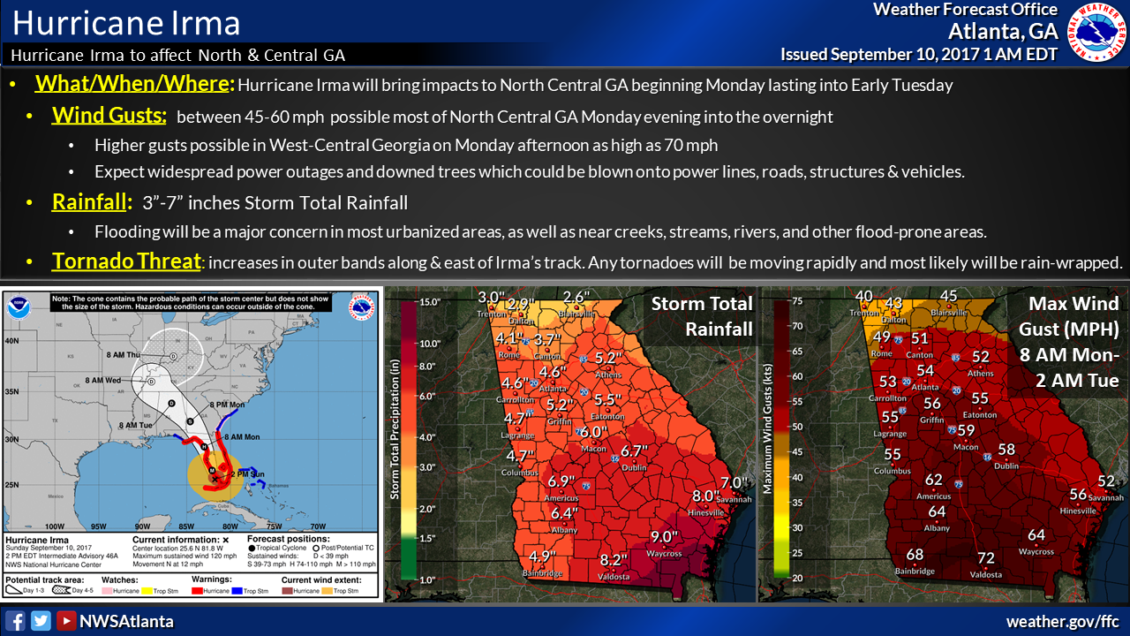Click the 9.0" rainfall value at Waycross
This screenshot has width=1130, height=636.
[x=664, y=537]
